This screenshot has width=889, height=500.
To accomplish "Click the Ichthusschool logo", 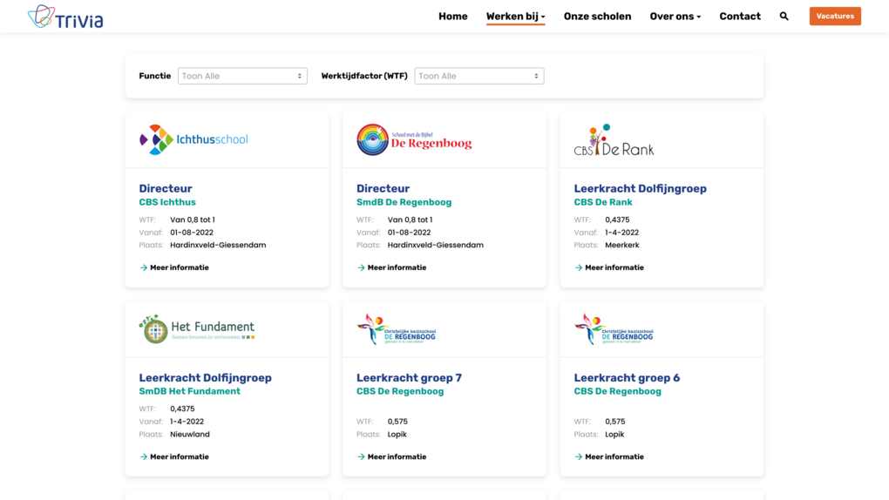I will point(193,139).
